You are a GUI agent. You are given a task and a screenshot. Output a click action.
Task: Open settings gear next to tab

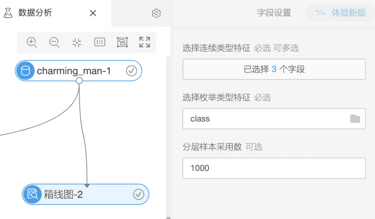(x=156, y=14)
